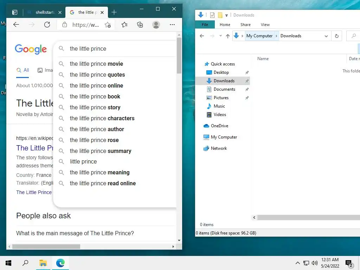Open Customize Quick Access Toolbar dropdown
The height and width of the screenshot is (270, 360).
point(227,15)
